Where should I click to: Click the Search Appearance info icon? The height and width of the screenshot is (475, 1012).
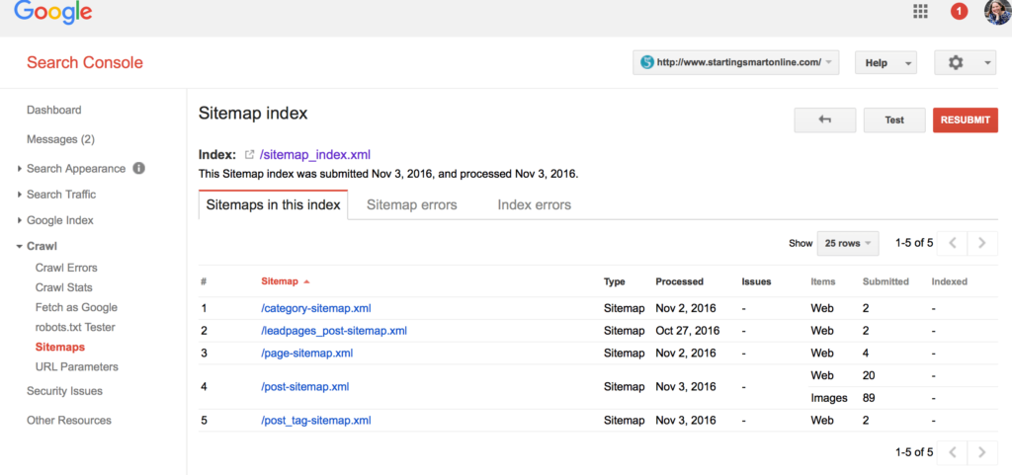pyautogui.click(x=138, y=168)
